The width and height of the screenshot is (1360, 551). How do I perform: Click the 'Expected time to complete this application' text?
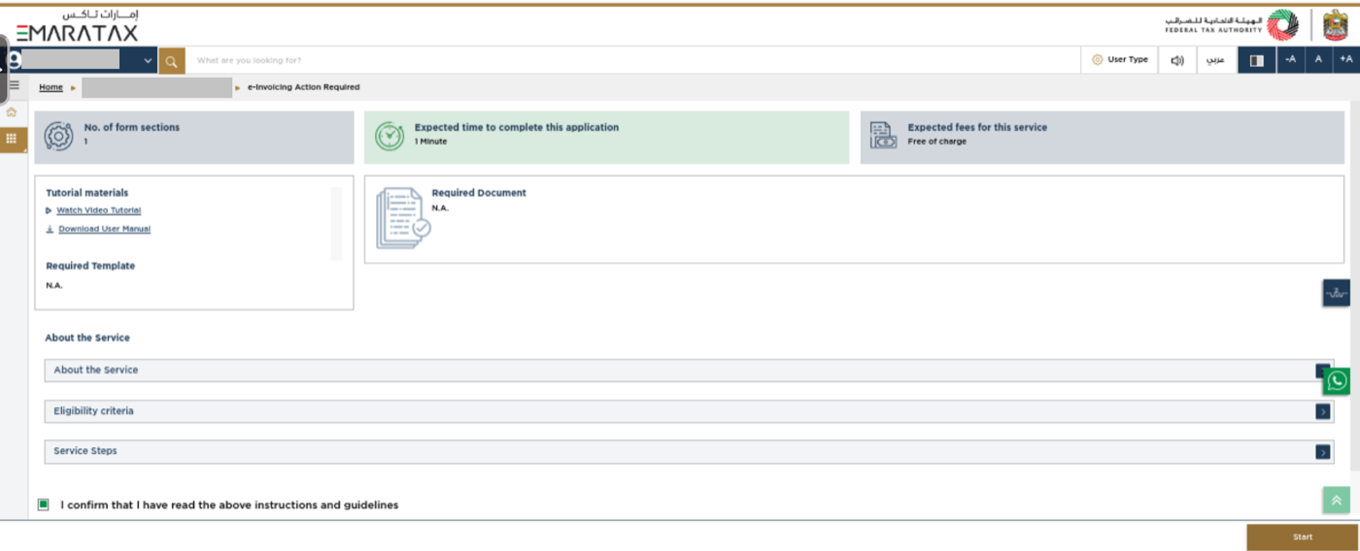point(517,127)
